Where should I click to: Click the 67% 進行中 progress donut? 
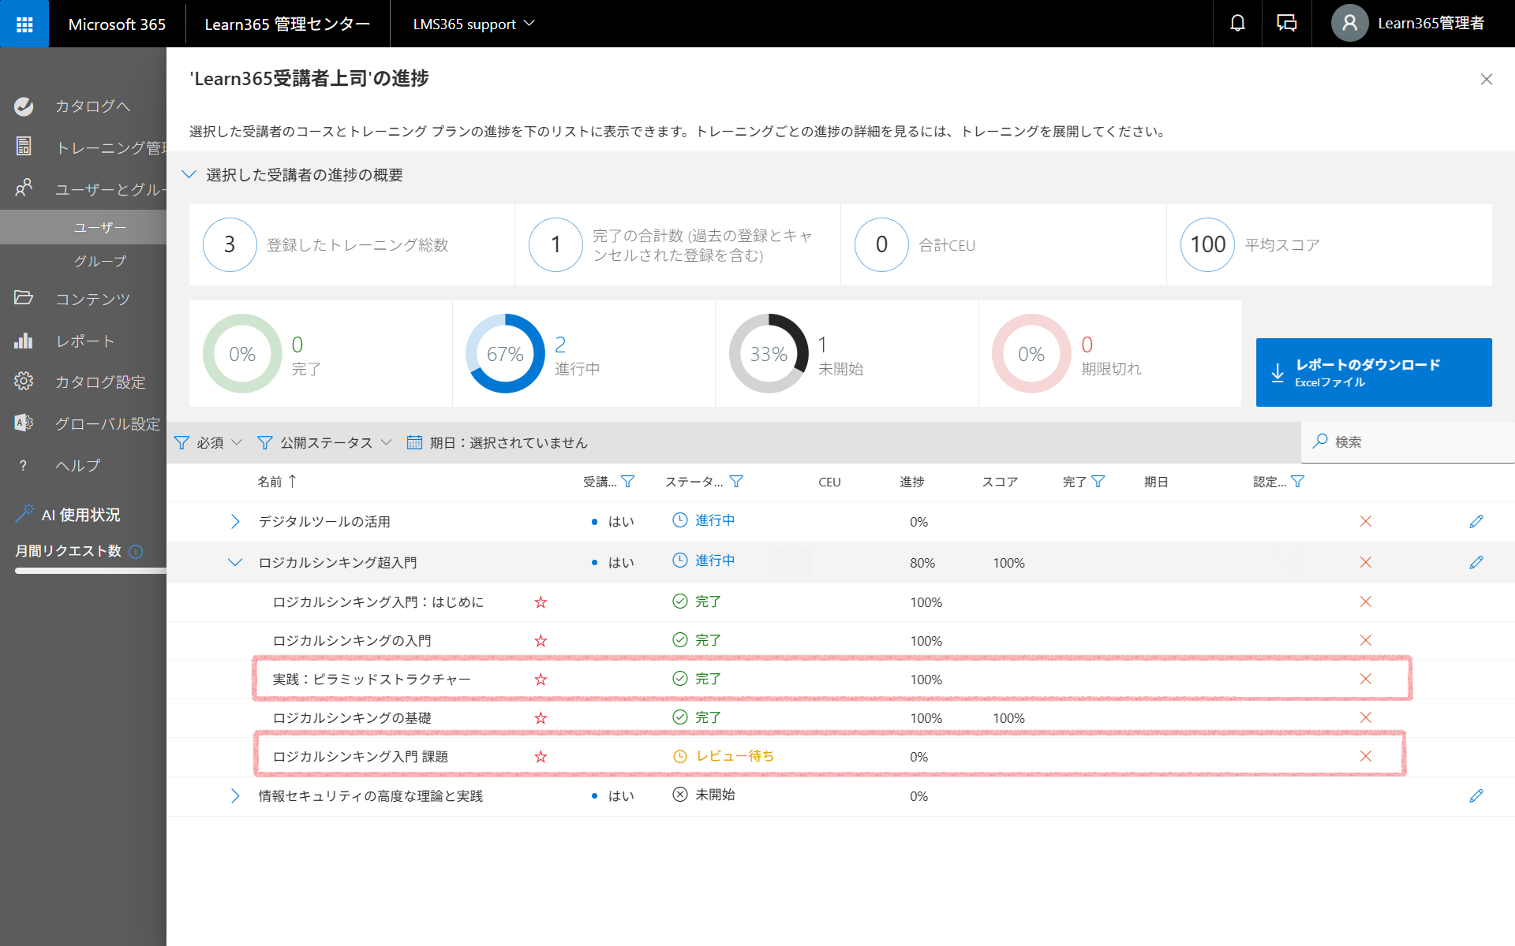[x=505, y=354]
